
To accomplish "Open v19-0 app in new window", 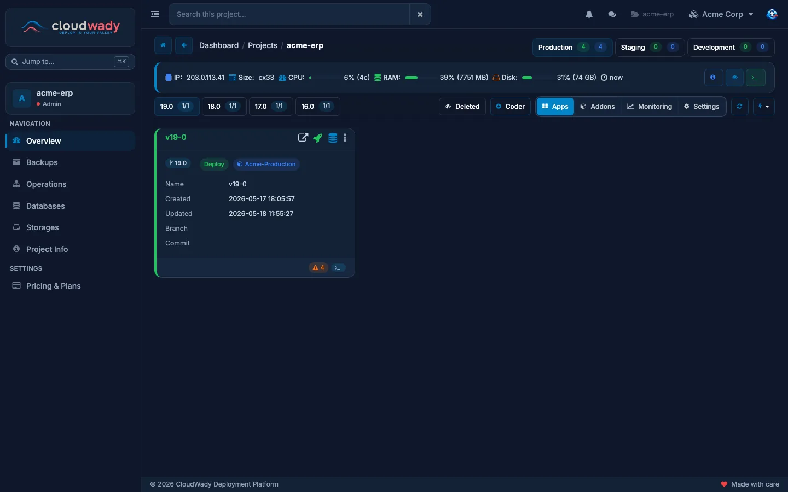I will [x=303, y=138].
